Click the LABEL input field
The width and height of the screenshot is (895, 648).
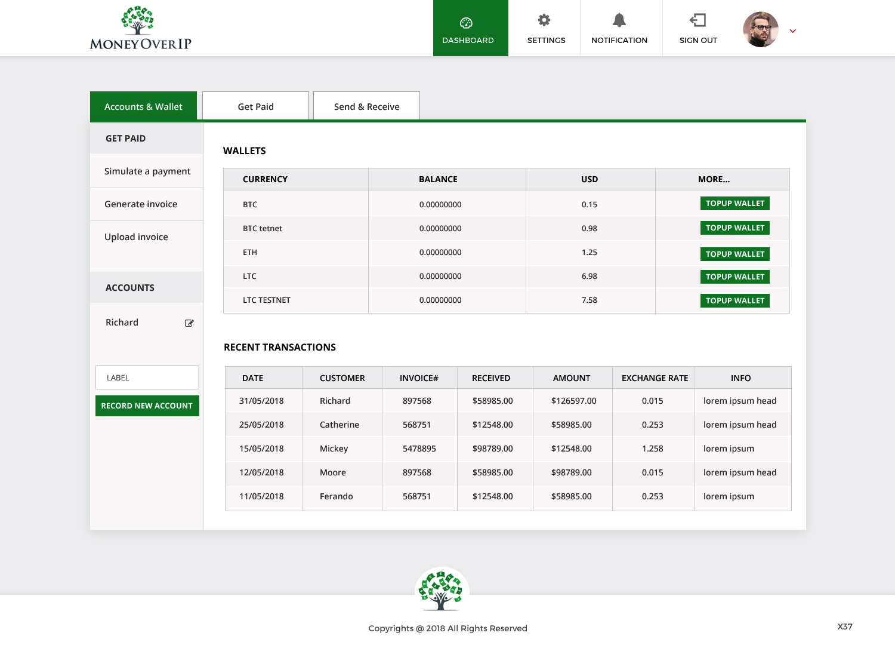pyautogui.click(x=147, y=377)
